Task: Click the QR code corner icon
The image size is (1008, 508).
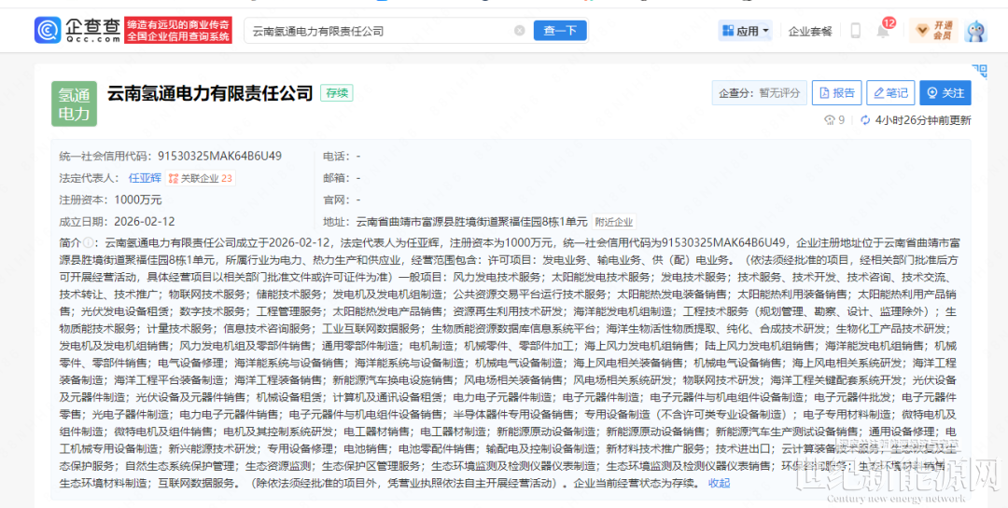Action: [978, 70]
